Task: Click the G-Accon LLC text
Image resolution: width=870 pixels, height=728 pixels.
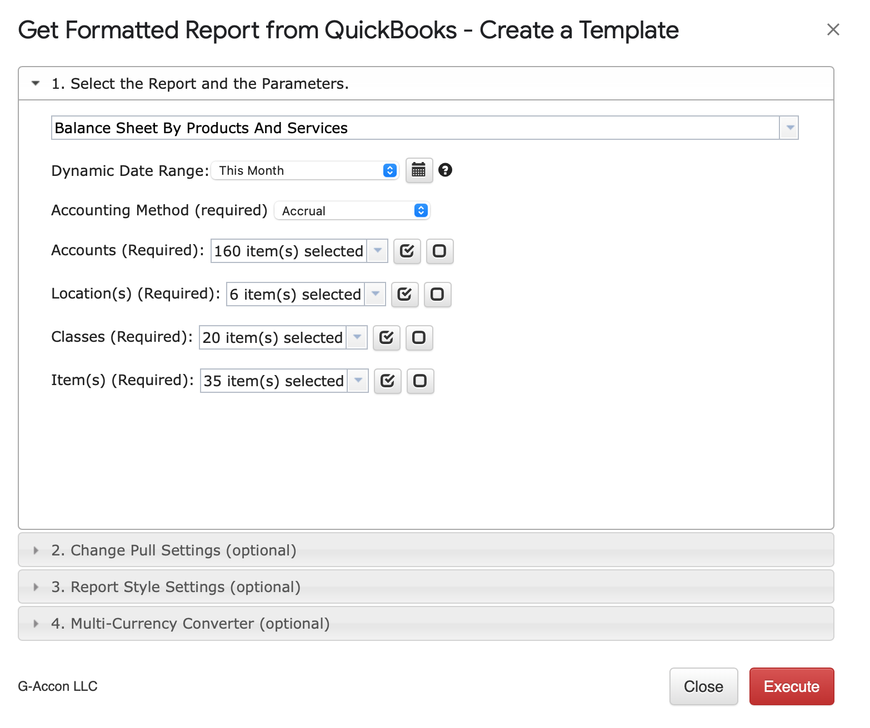Action: [x=58, y=686]
